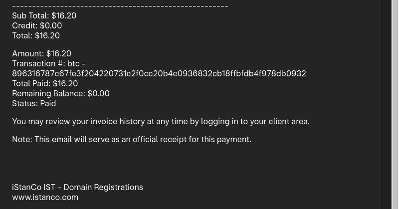Click the Transaction #: btc label
This screenshot has height=209, width=399.
[x=48, y=63]
